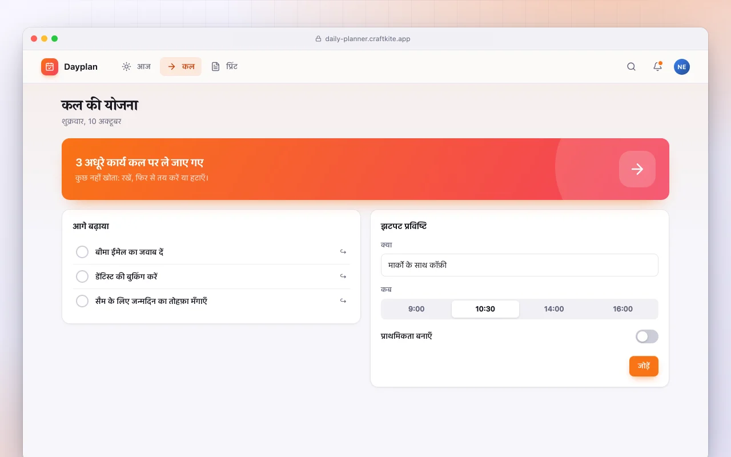Click reschedule arrow for बीमा ईमेल task
Viewport: 731px width, 457px height.
click(x=343, y=252)
